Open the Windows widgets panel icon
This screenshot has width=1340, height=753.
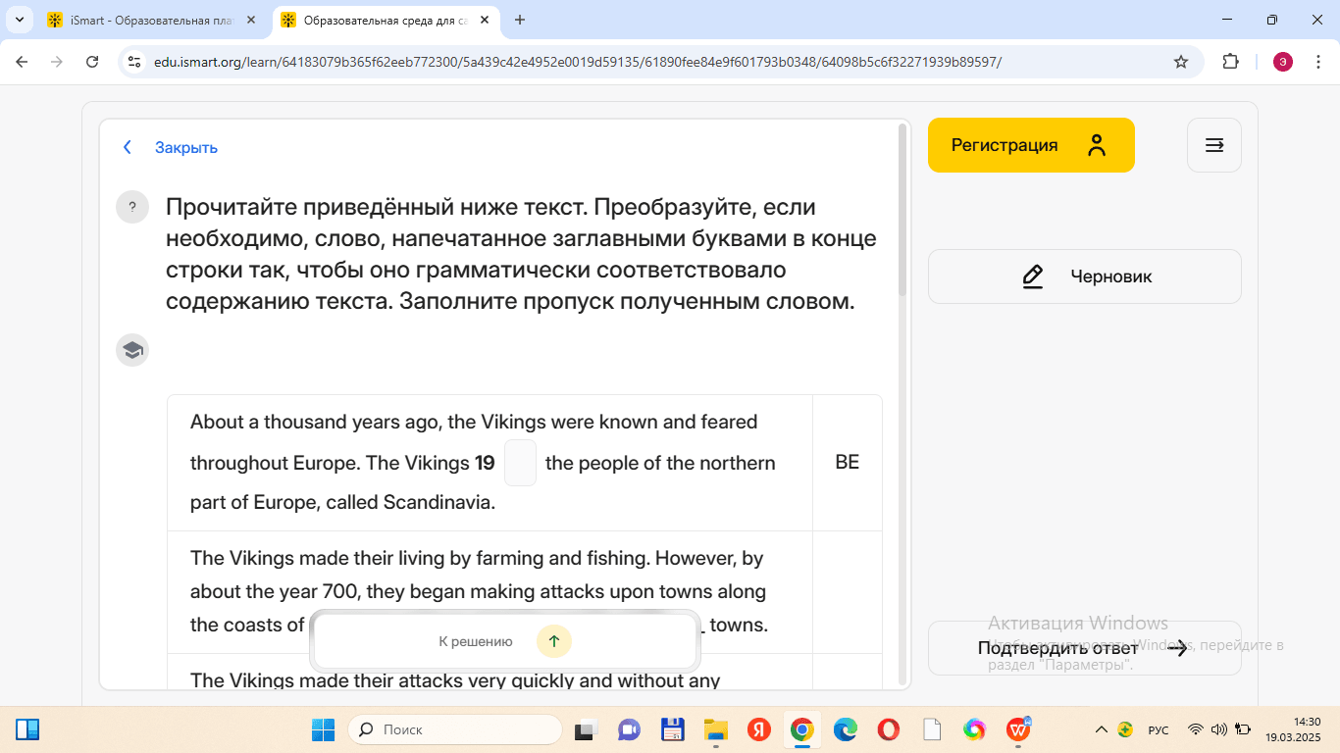point(27,729)
